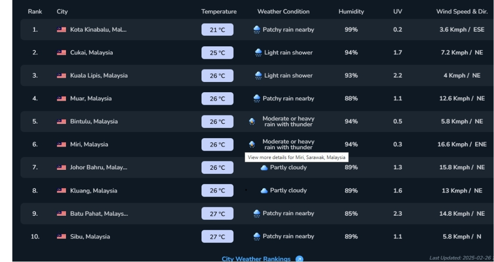Click rain icon in Batu Pahat row

(x=257, y=214)
